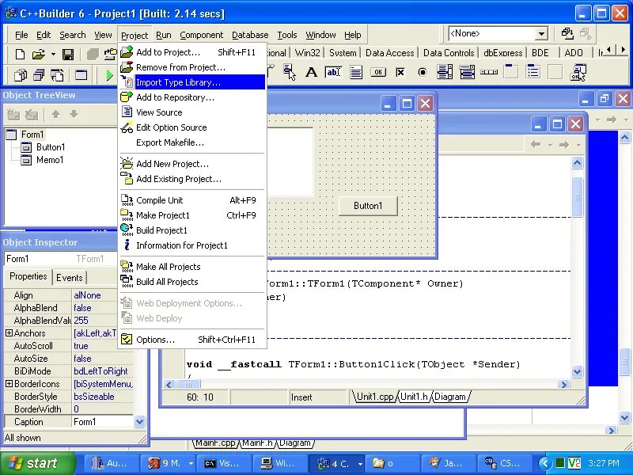Choose Import Type Library menu item

(x=192, y=82)
